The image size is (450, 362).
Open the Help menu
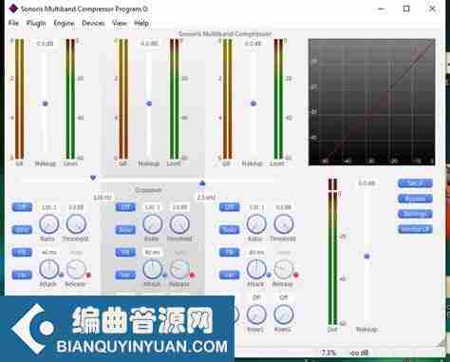pos(141,24)
